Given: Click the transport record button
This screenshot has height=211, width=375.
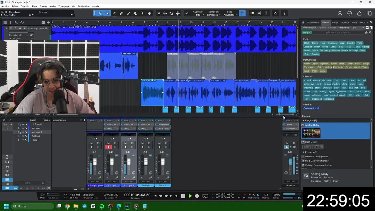Looking at the screenshot, I should [x=197, y=196].
